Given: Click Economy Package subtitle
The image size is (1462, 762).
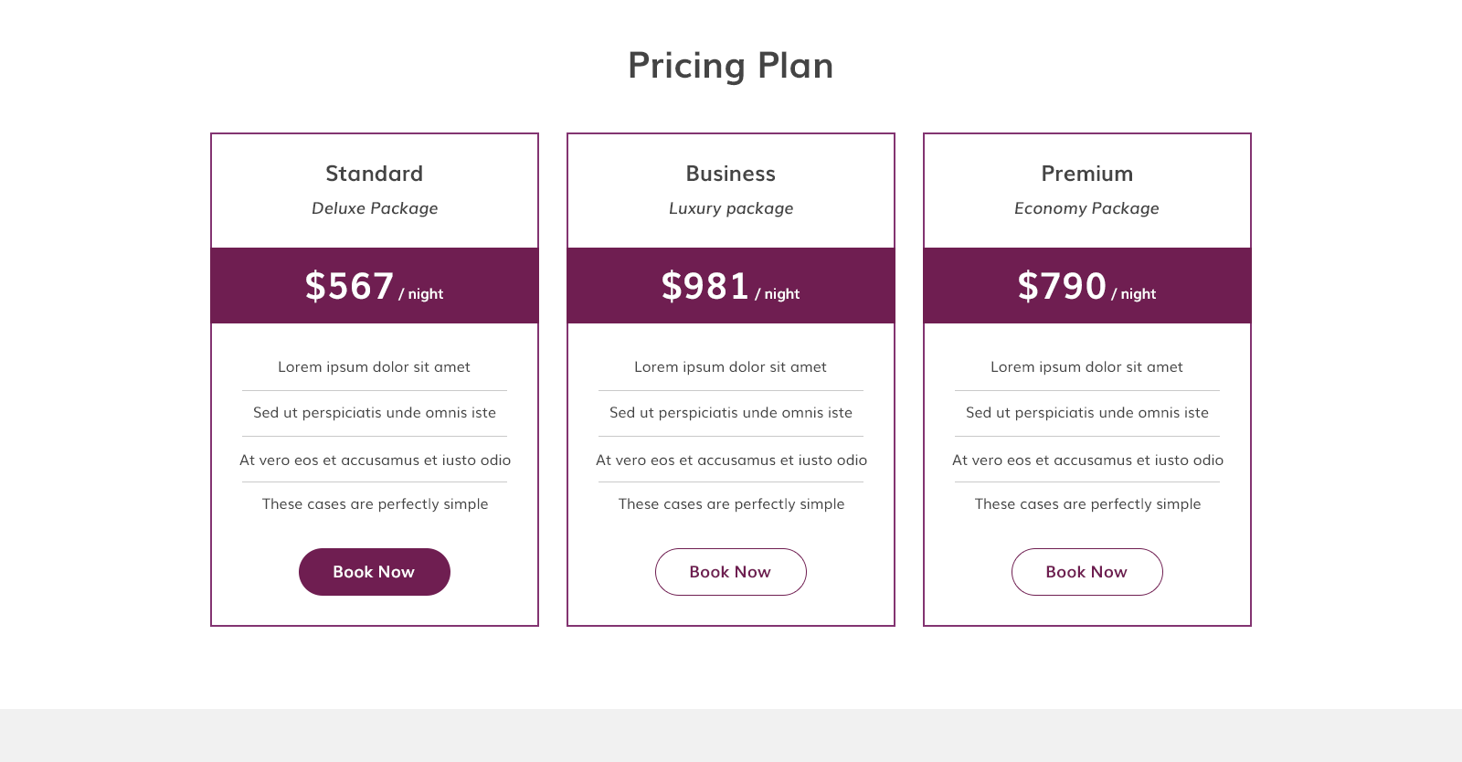Looking at the screenshot, I should coord(1087,208).
